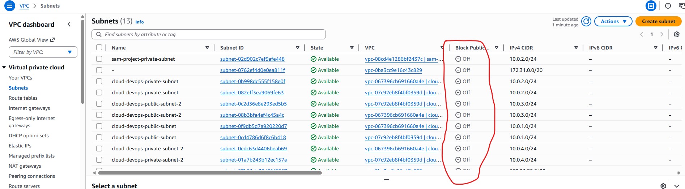Sort by Name column arrow
Screen dimensions: 685x189
point(207,48)
